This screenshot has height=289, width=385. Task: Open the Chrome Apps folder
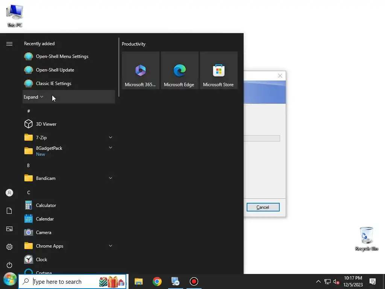pyautogui.click(x=69, y=246)
